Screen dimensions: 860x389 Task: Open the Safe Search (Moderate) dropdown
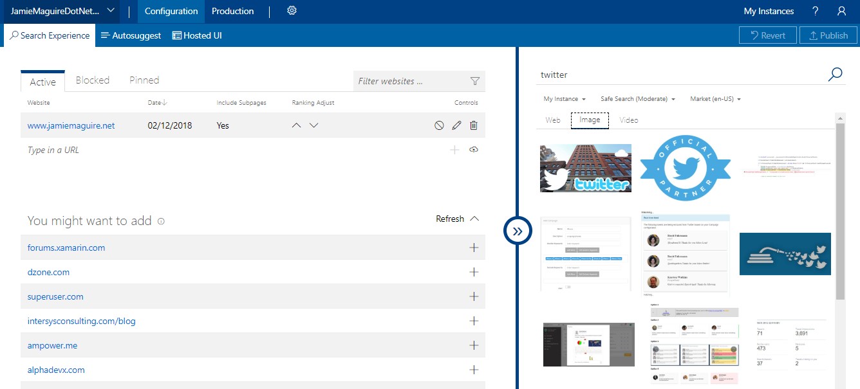[x=637, y=99]
